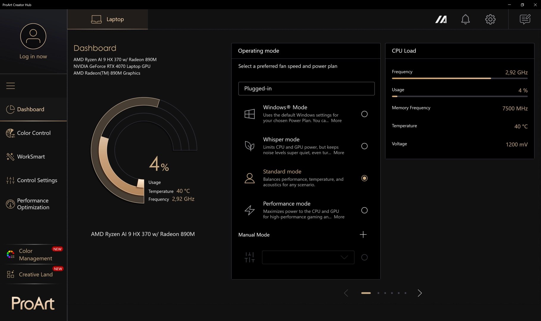Open Creative Land via its sidebar icon
This screenshot has height=321, width=541.
10,274
